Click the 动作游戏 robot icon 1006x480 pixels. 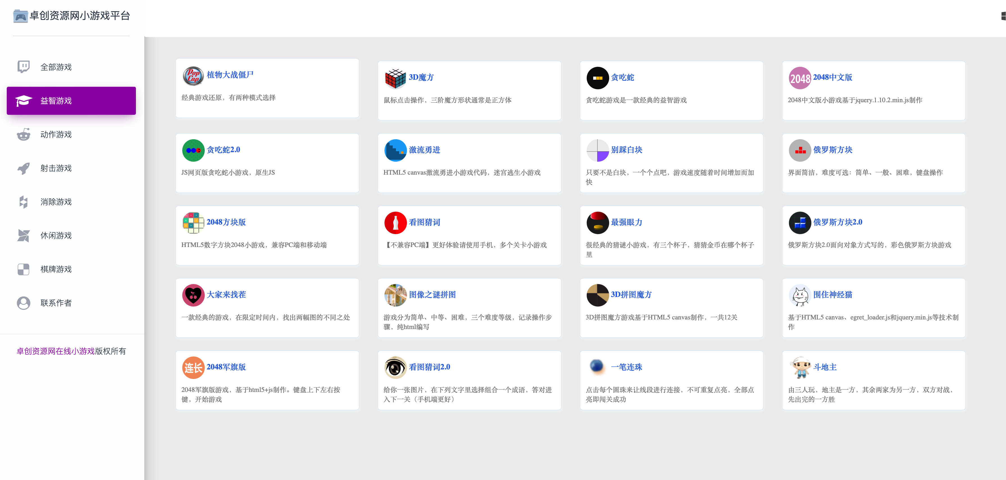coord(23,134)
